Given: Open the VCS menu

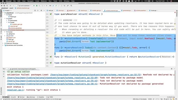Looking at the screenshot, I should click(x=60, y=1).
